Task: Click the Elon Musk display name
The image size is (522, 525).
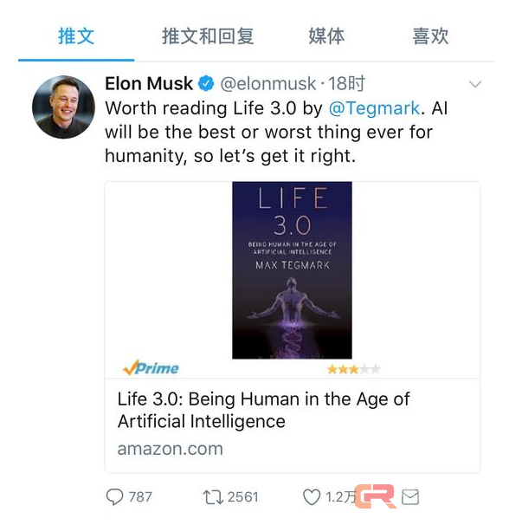Action: pyautogui.click(x=149, y=83)
